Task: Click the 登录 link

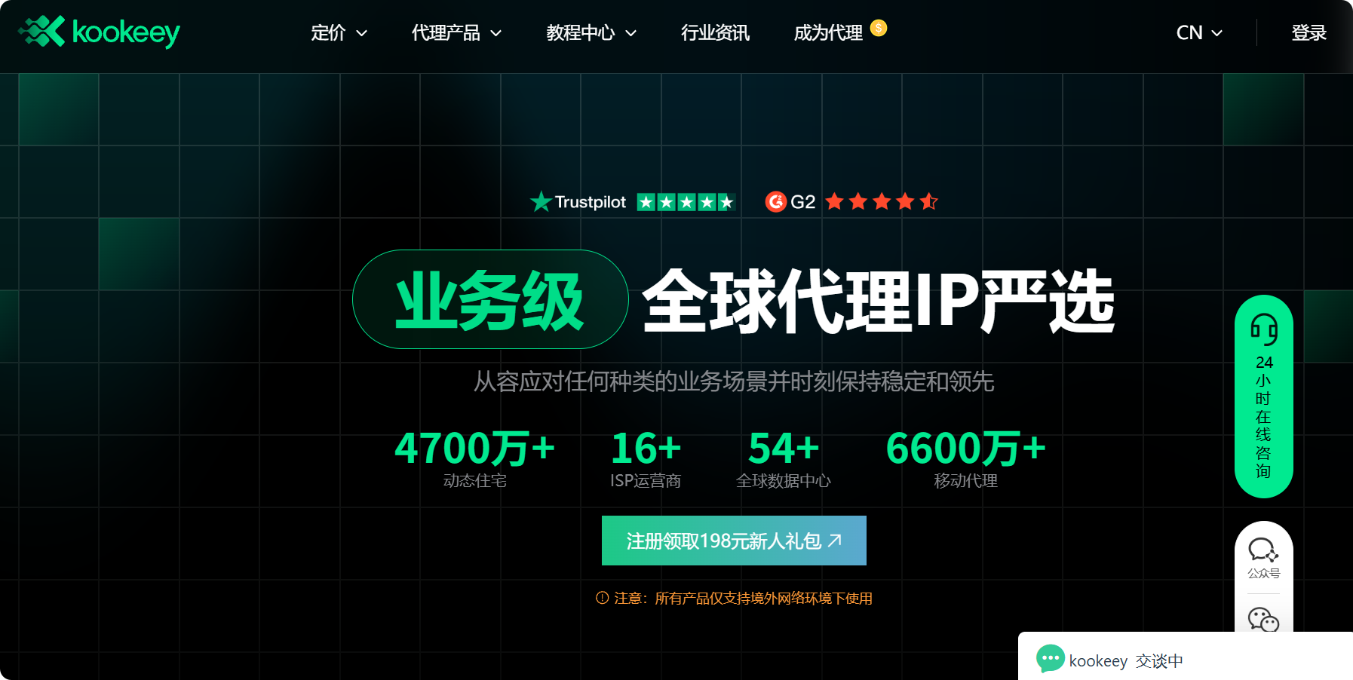Action: pyautogui.click(x=1309, y=32)
